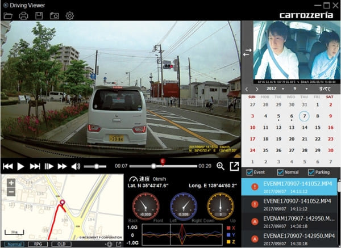Select file EVENE170907-141052.MP4

tap(290, 204)
